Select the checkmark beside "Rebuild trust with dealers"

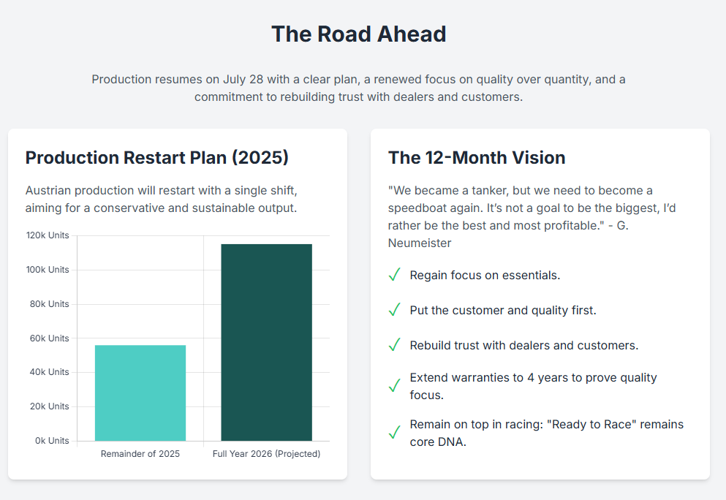[394, 345]
